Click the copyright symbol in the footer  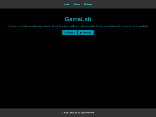pos(62,113)
